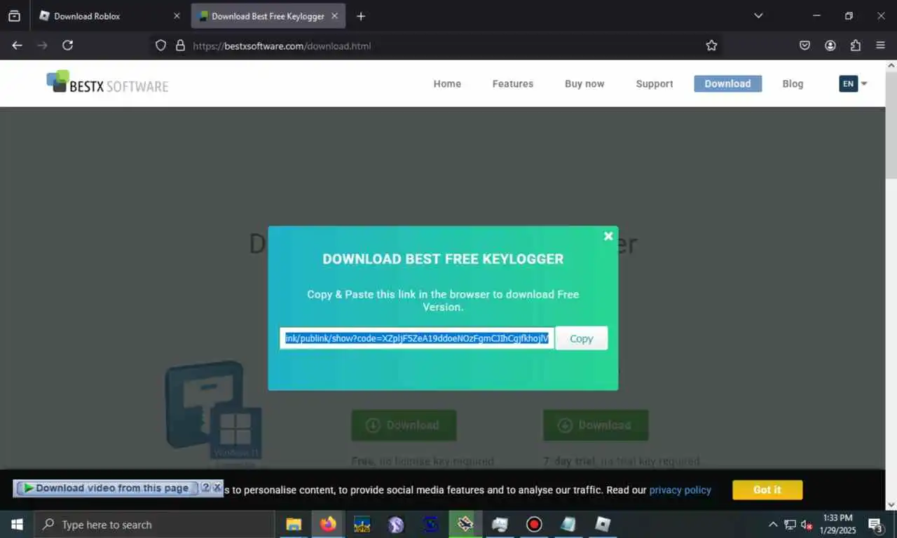
Task: Go forward with the forward arrow
Action: (x=42, y=46)
